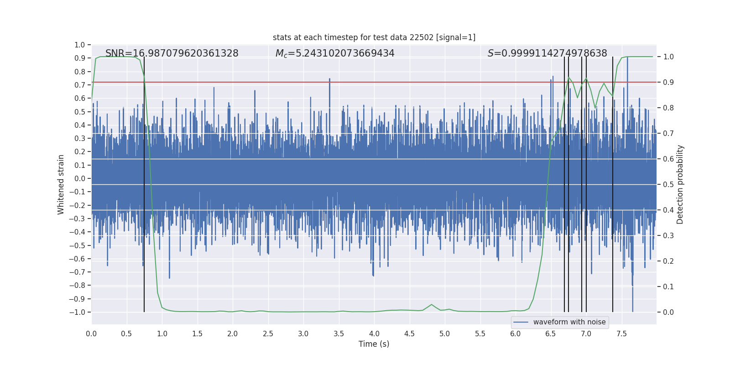Click the x-axis tick label 5.0
This screenshot has width=730, height=365.
[444, 334]
